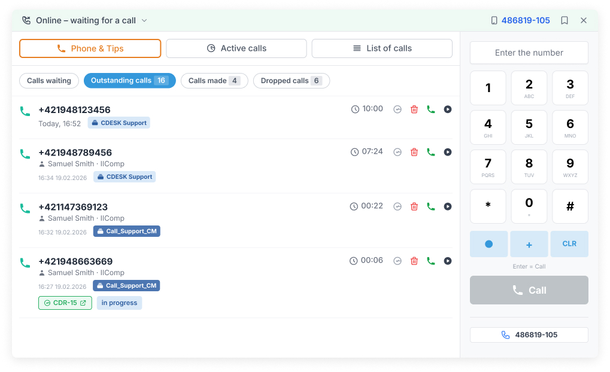Select the Dropped calls filter
This screenshot has height=372, width=610.
291,81
